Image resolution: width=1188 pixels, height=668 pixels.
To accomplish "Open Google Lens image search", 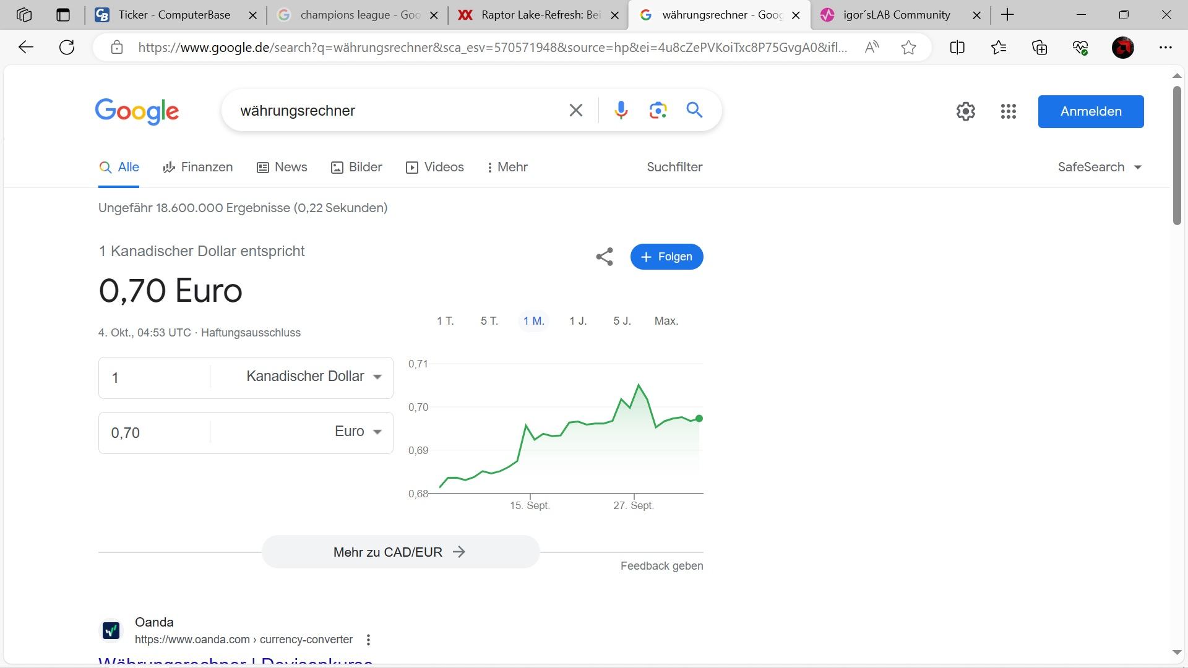I will tap(658, 111).
